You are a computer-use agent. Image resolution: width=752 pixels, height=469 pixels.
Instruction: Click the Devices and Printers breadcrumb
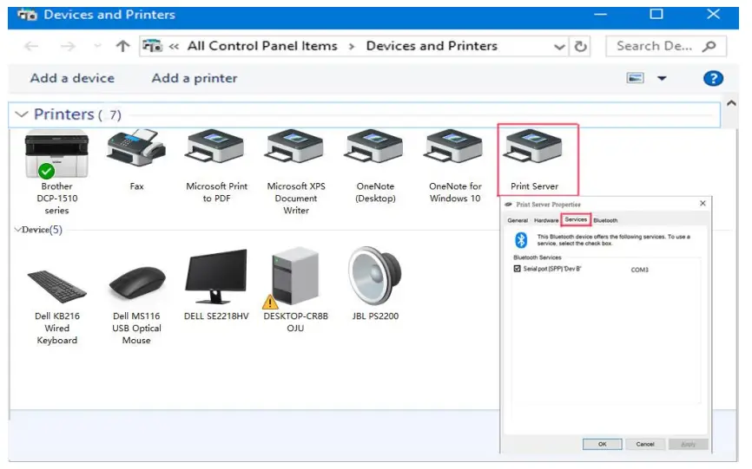coord(432,46)
